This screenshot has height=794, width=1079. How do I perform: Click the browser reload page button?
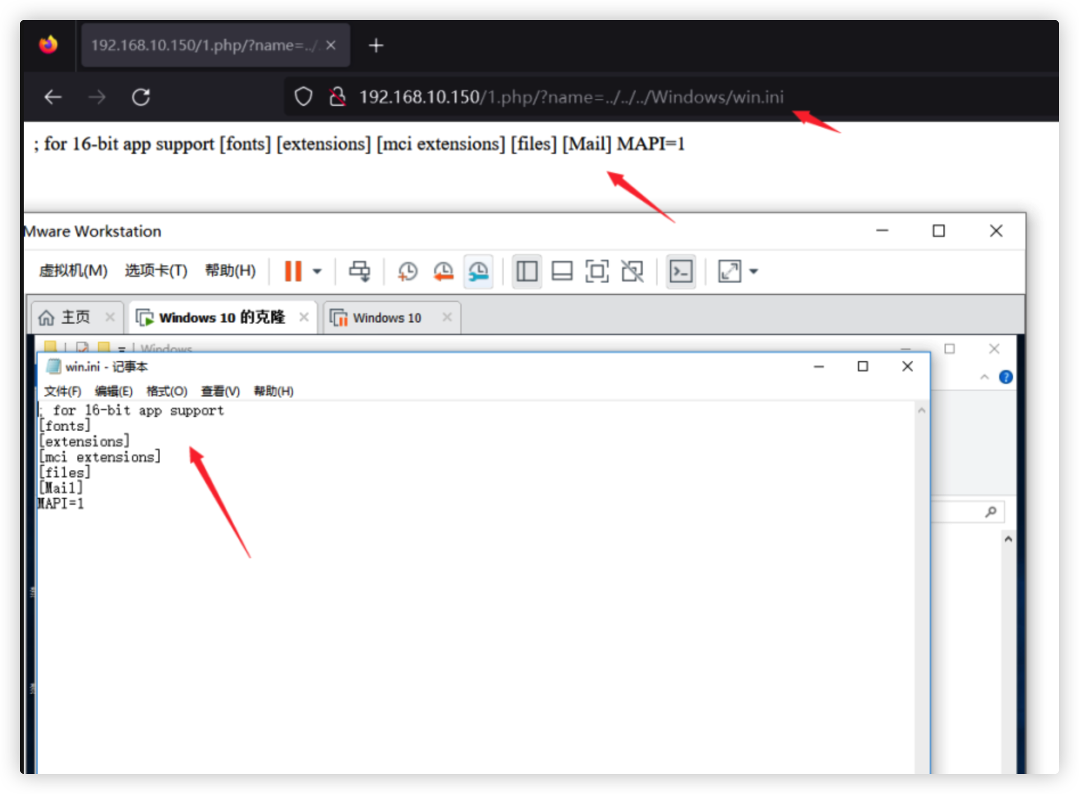click(x=141, y=97)
